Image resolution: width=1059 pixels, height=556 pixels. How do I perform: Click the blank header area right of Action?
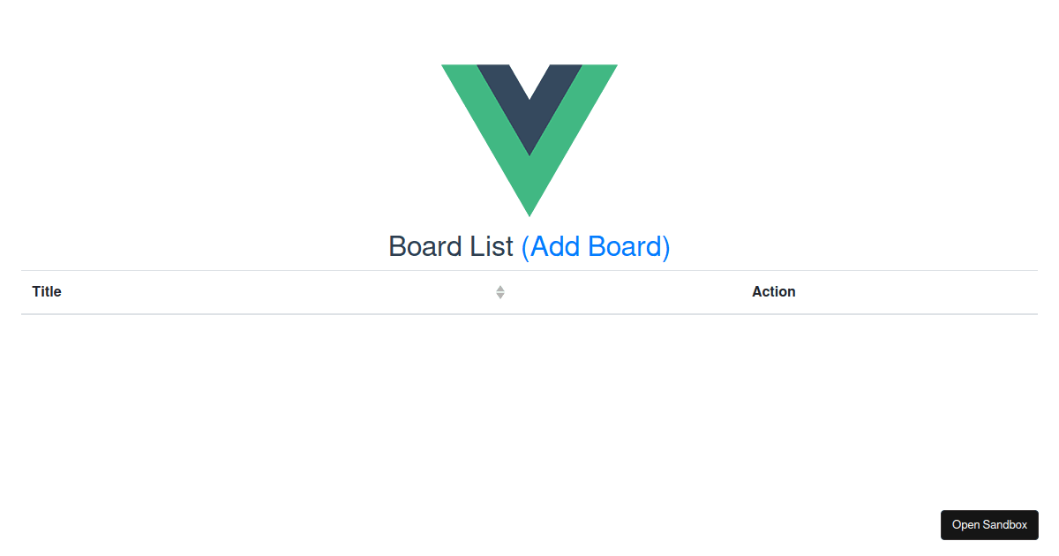pyautogui.click(x=918, y=292)
